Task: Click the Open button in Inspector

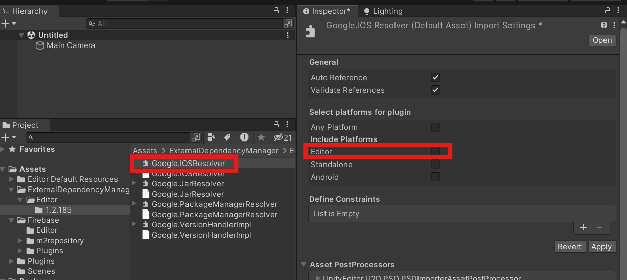Action: point(602,40)
